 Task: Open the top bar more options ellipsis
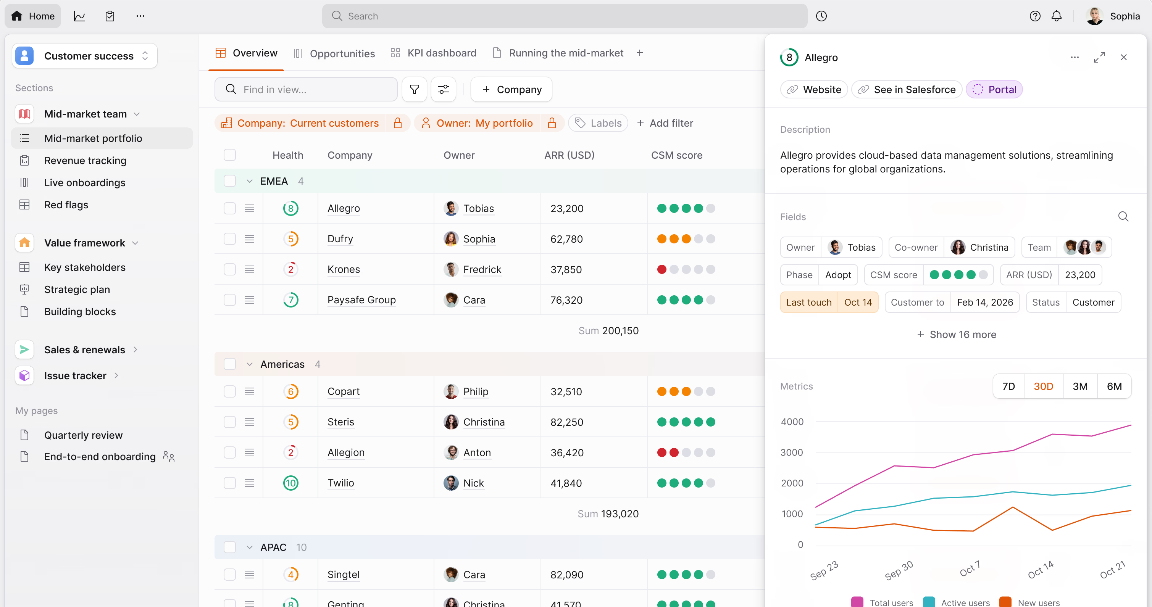click(x=140, y=16)
